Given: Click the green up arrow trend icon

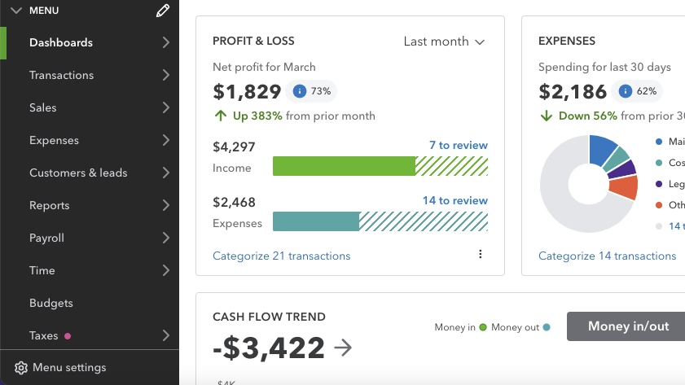Looking at the screenshot, I should 220,116.
